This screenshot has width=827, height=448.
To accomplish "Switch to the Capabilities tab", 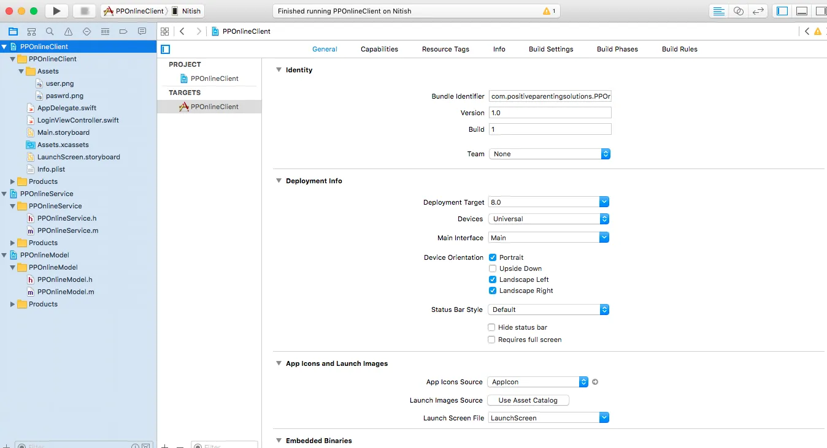I will (379, 49).
